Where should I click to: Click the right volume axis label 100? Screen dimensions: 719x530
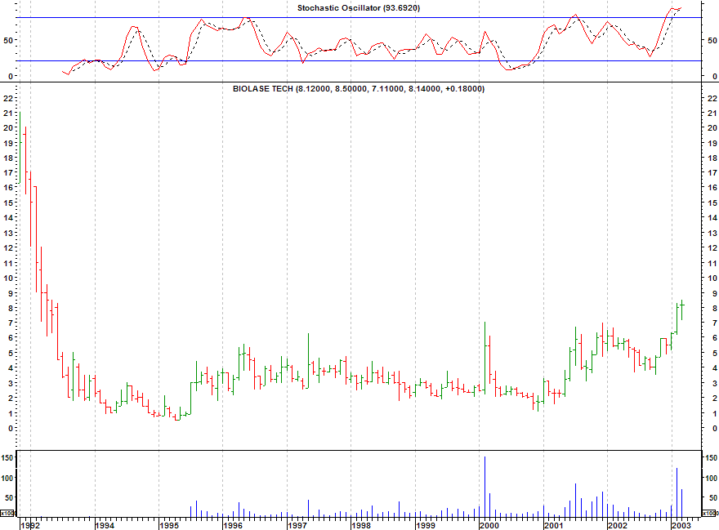point(711,478)
